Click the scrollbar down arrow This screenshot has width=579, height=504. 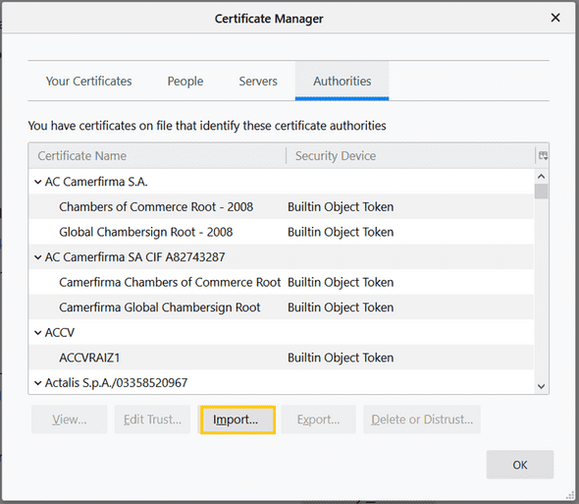(x=542, y=387)
